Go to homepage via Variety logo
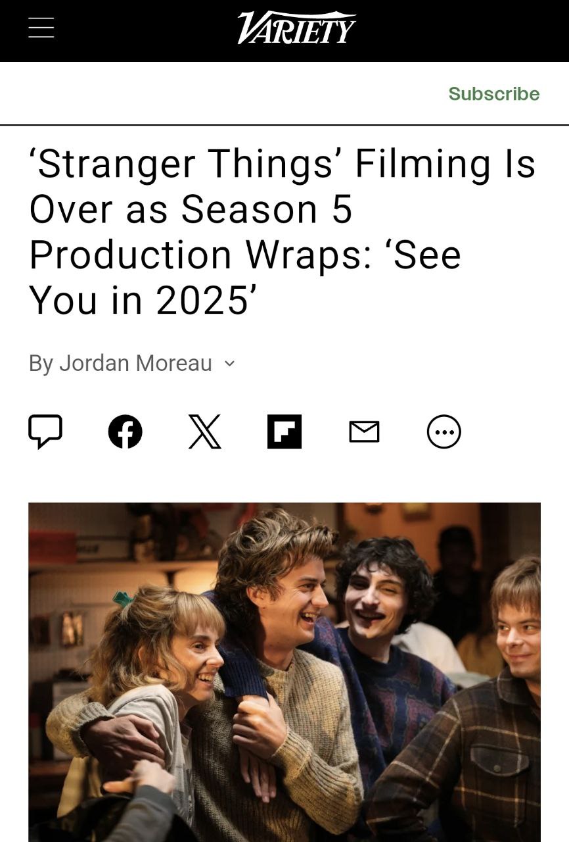The width and height of the screenshot is (569, 842). 296,28
